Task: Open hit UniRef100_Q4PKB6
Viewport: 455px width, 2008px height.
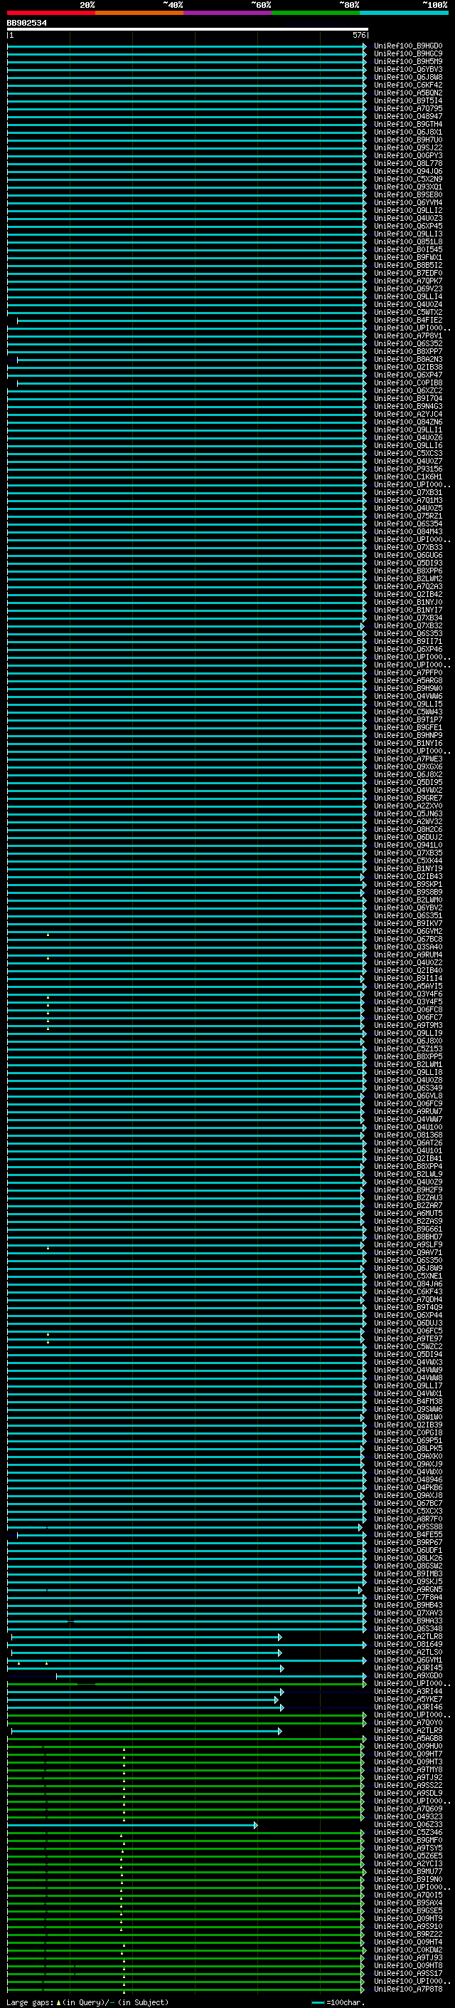Action: (x=408, y=1487)
